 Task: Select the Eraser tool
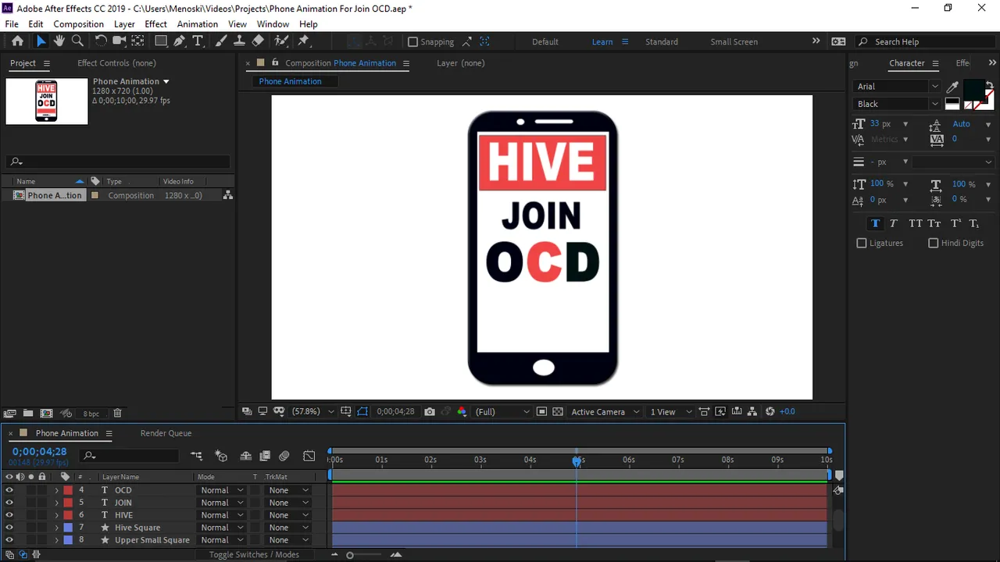click(258, 41)
